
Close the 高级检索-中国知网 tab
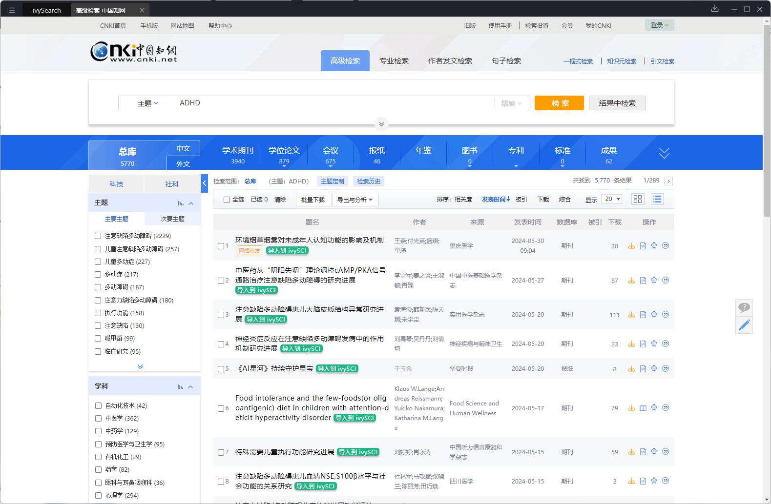point(142,10)
